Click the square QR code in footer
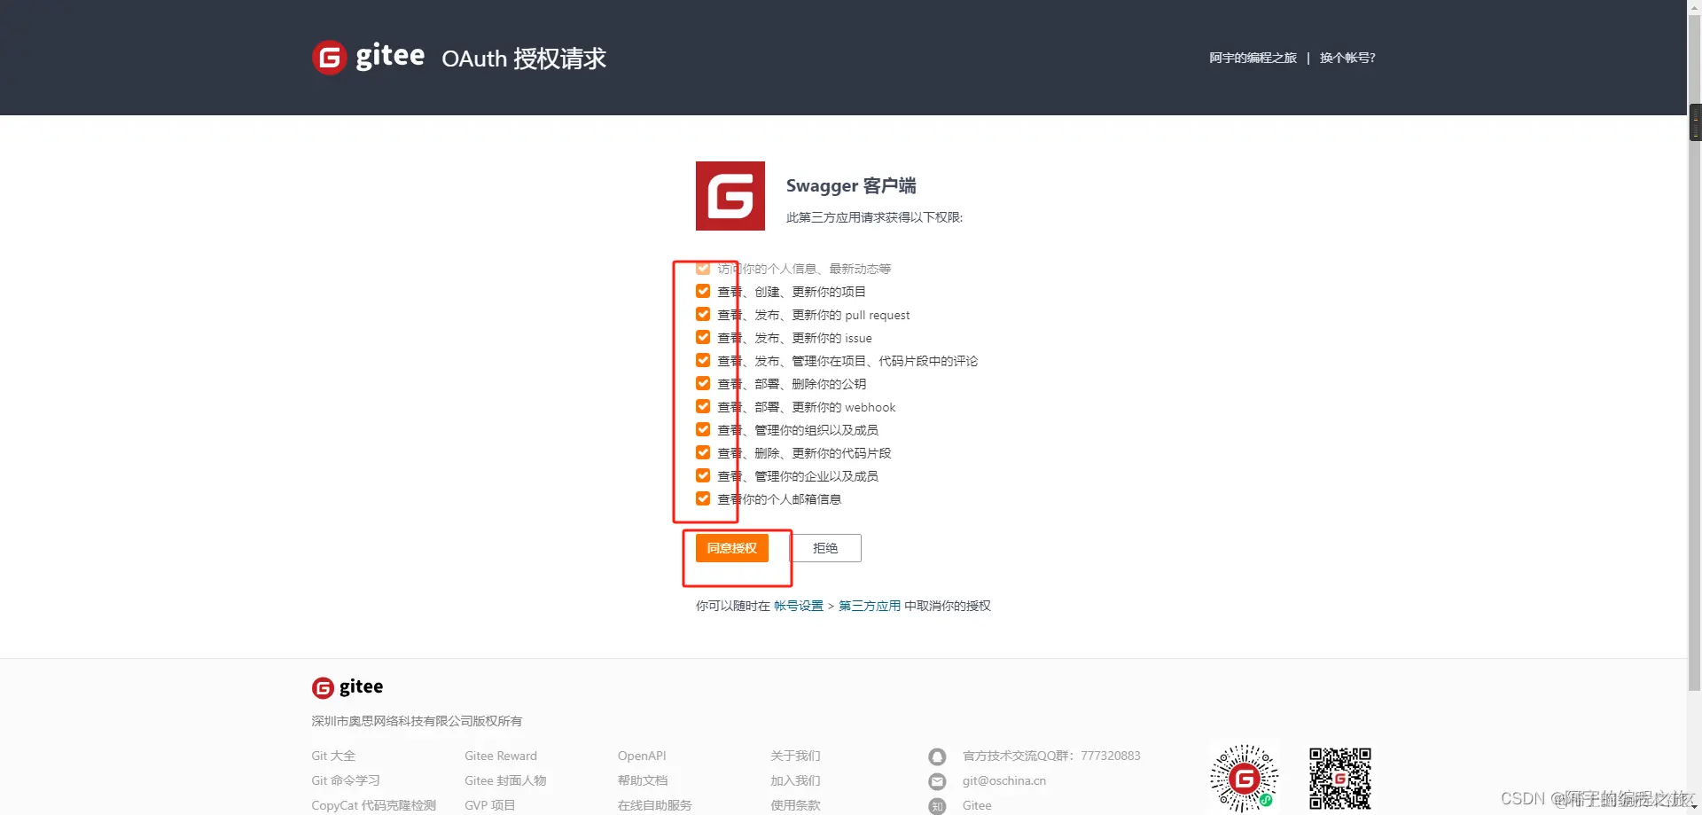1702x815 pixels. pyautogui.click(x=1340, y=778)
